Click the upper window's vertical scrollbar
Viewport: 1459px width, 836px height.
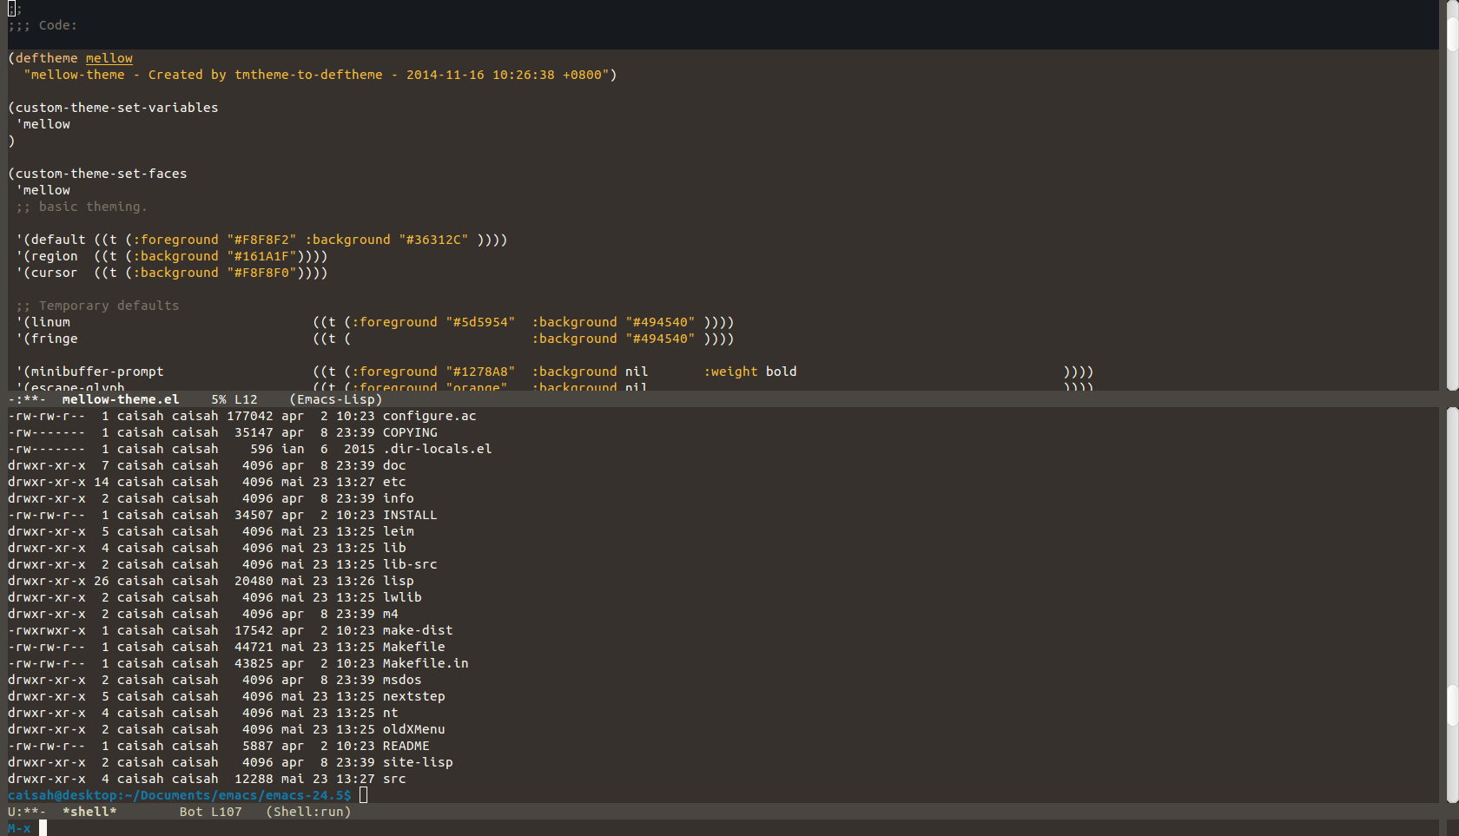pyautogui.click(x=1451, y=195)
